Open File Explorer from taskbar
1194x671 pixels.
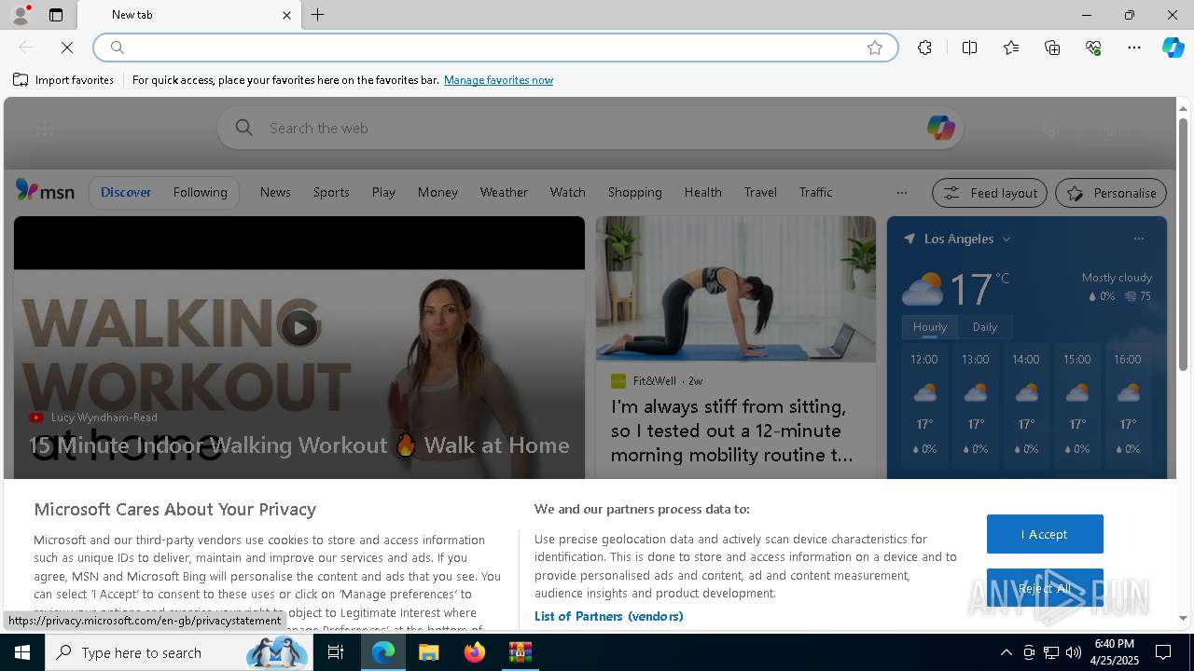click(428, 652)
